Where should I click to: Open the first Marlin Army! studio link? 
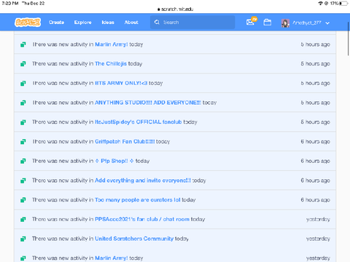[x=112, y=44]
